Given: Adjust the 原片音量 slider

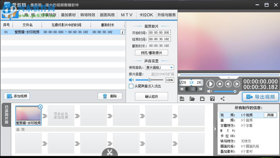Looking at the screenshot, I should [x=149, y=80].
